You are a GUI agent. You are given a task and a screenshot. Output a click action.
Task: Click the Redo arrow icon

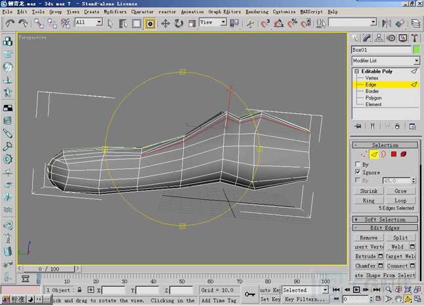23,23
